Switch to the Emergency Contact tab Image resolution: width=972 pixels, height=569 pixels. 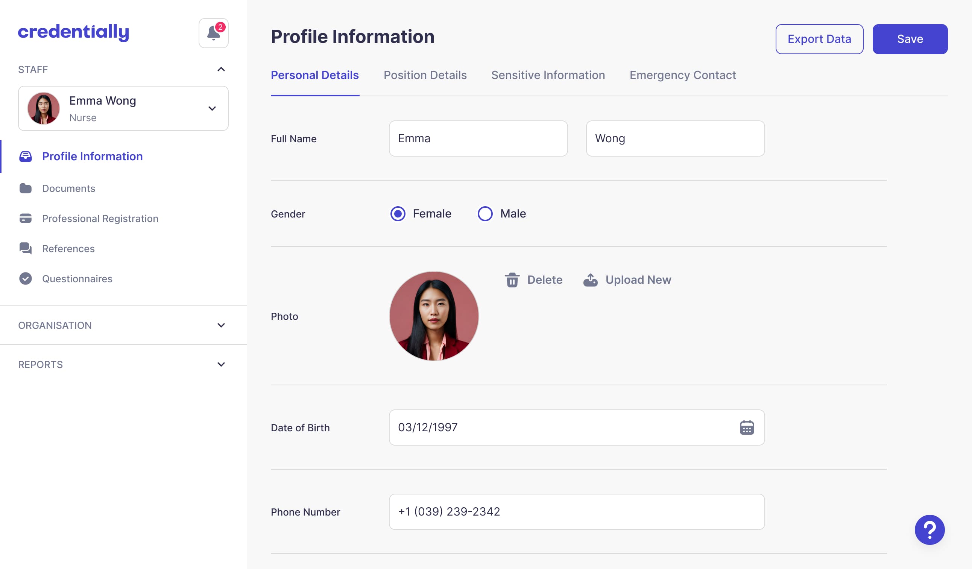click(x=682, y=75)
